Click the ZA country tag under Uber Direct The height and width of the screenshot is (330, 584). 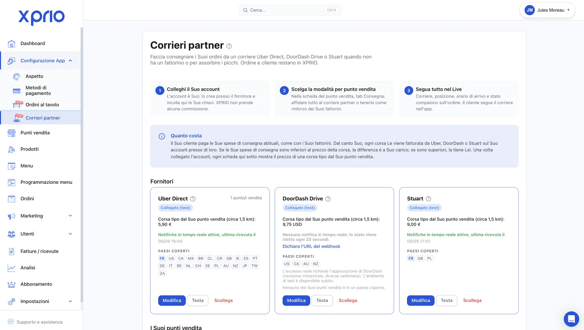click(x=162, y=274)
